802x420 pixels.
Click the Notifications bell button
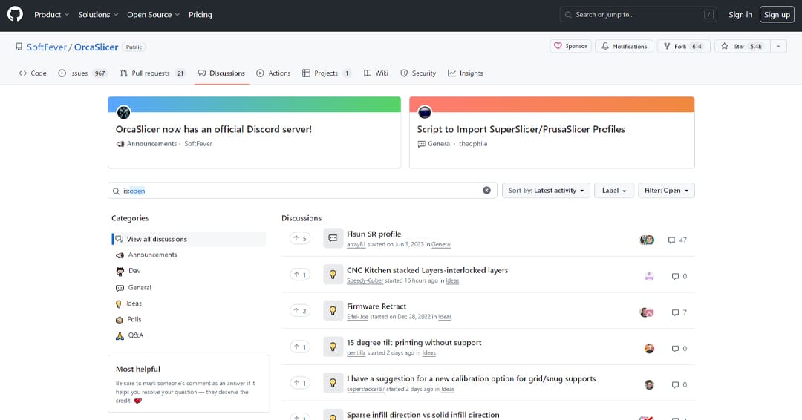(624, 46)
